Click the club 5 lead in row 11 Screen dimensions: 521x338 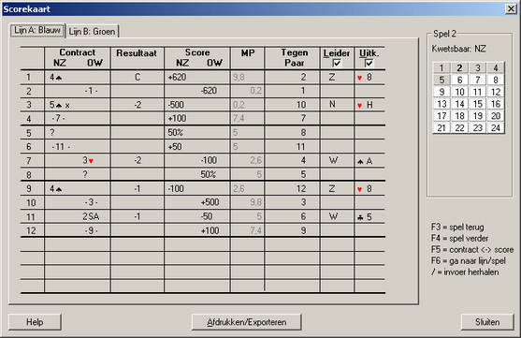point(364,217)
